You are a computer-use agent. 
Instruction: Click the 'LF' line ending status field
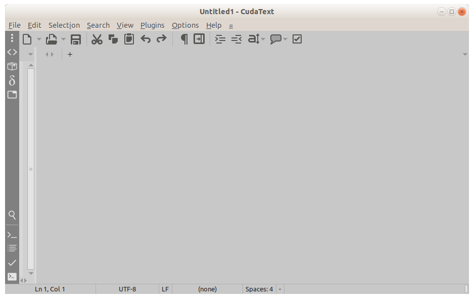coord(165,289)
